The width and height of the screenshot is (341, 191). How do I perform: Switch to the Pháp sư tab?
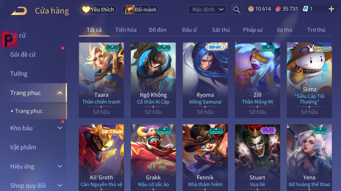253,30
